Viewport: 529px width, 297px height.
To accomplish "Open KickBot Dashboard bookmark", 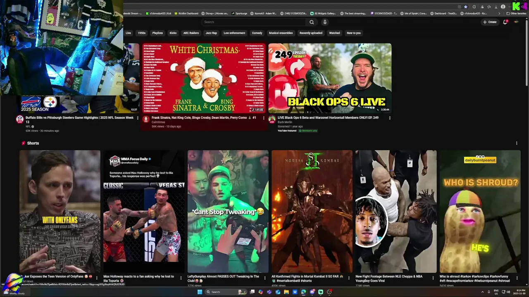I will tap(186, 13).
